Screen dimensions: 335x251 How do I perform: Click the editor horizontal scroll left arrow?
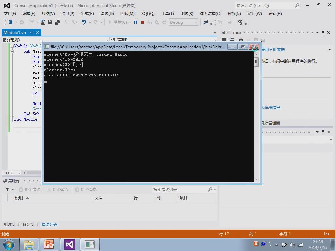tap(24, 173)
